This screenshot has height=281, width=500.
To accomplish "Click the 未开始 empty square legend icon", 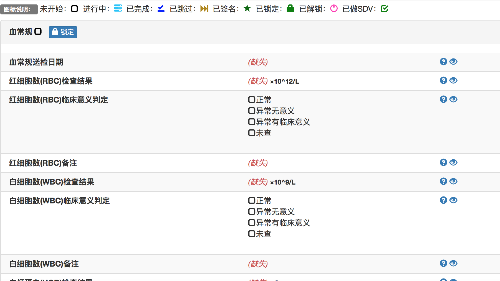I will [74, 9].
